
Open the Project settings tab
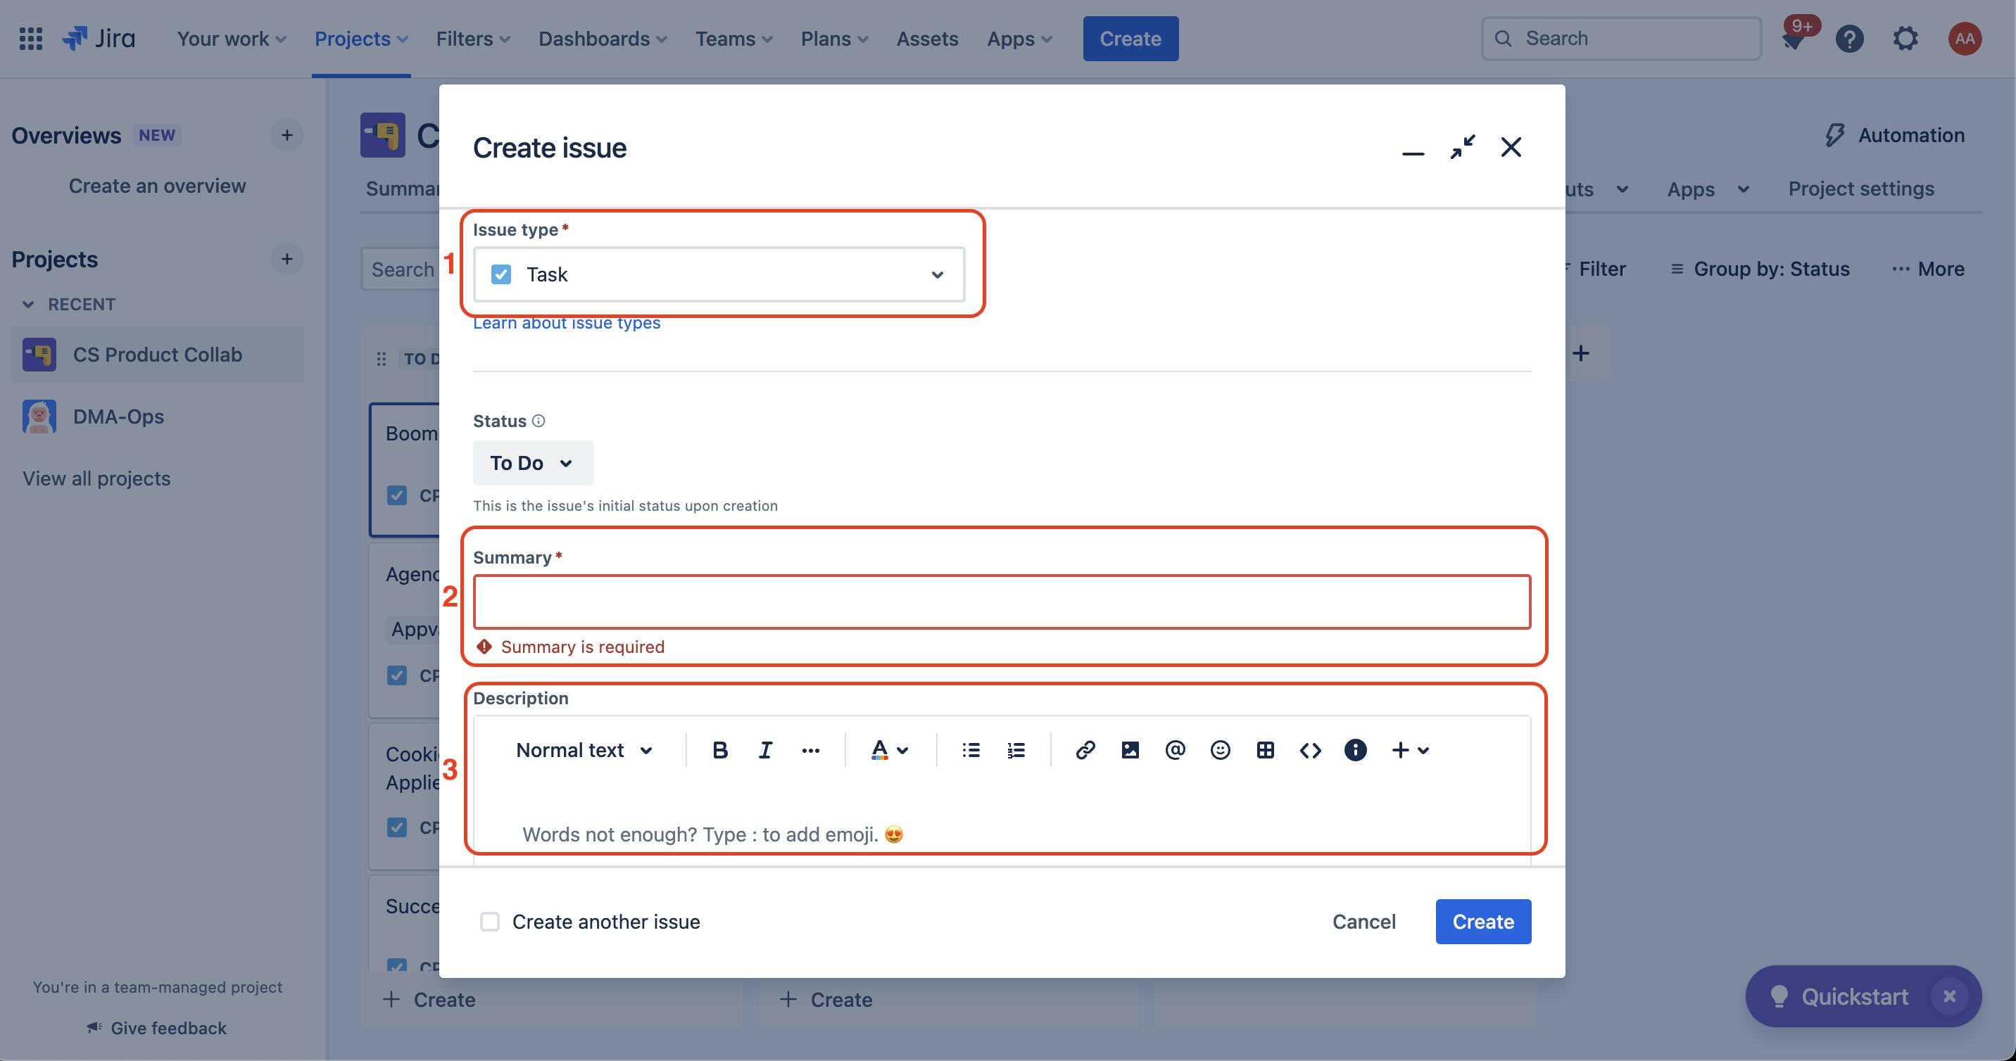coord(1861,189)
